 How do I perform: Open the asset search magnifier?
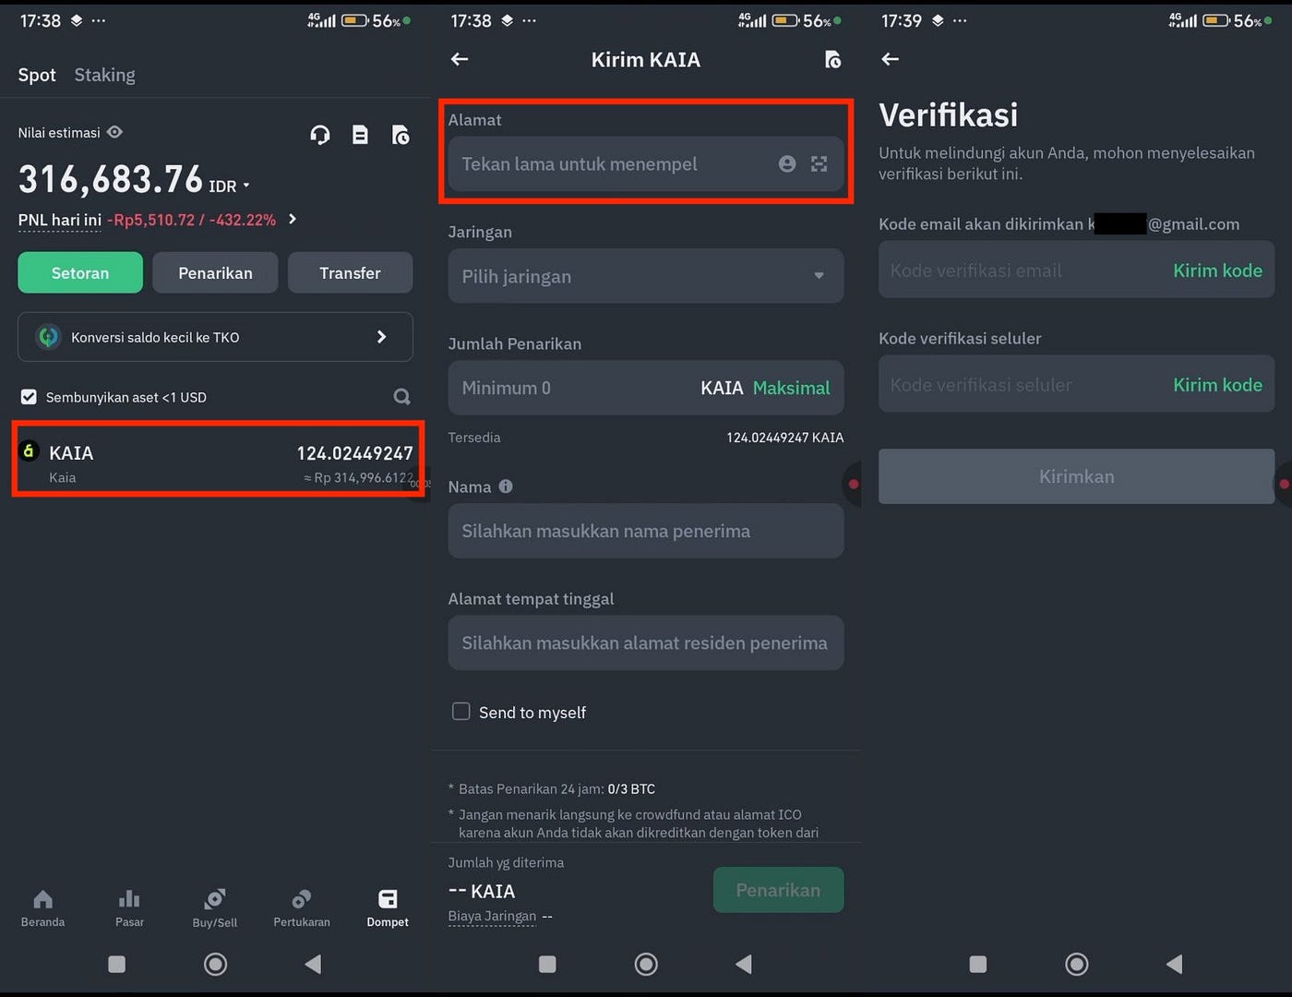(401, 396)
